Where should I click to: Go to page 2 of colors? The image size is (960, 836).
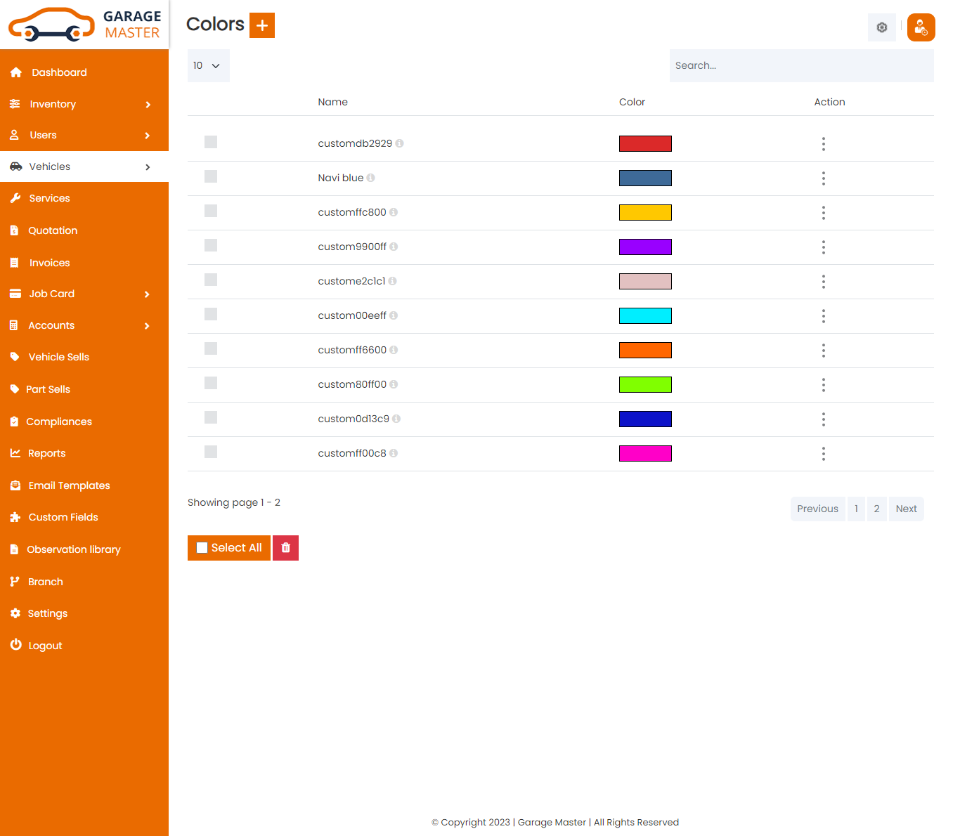(x=876, y=509)
